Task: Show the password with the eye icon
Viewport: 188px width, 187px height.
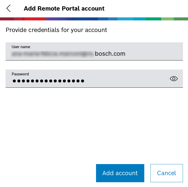Action: pos(174,79)
